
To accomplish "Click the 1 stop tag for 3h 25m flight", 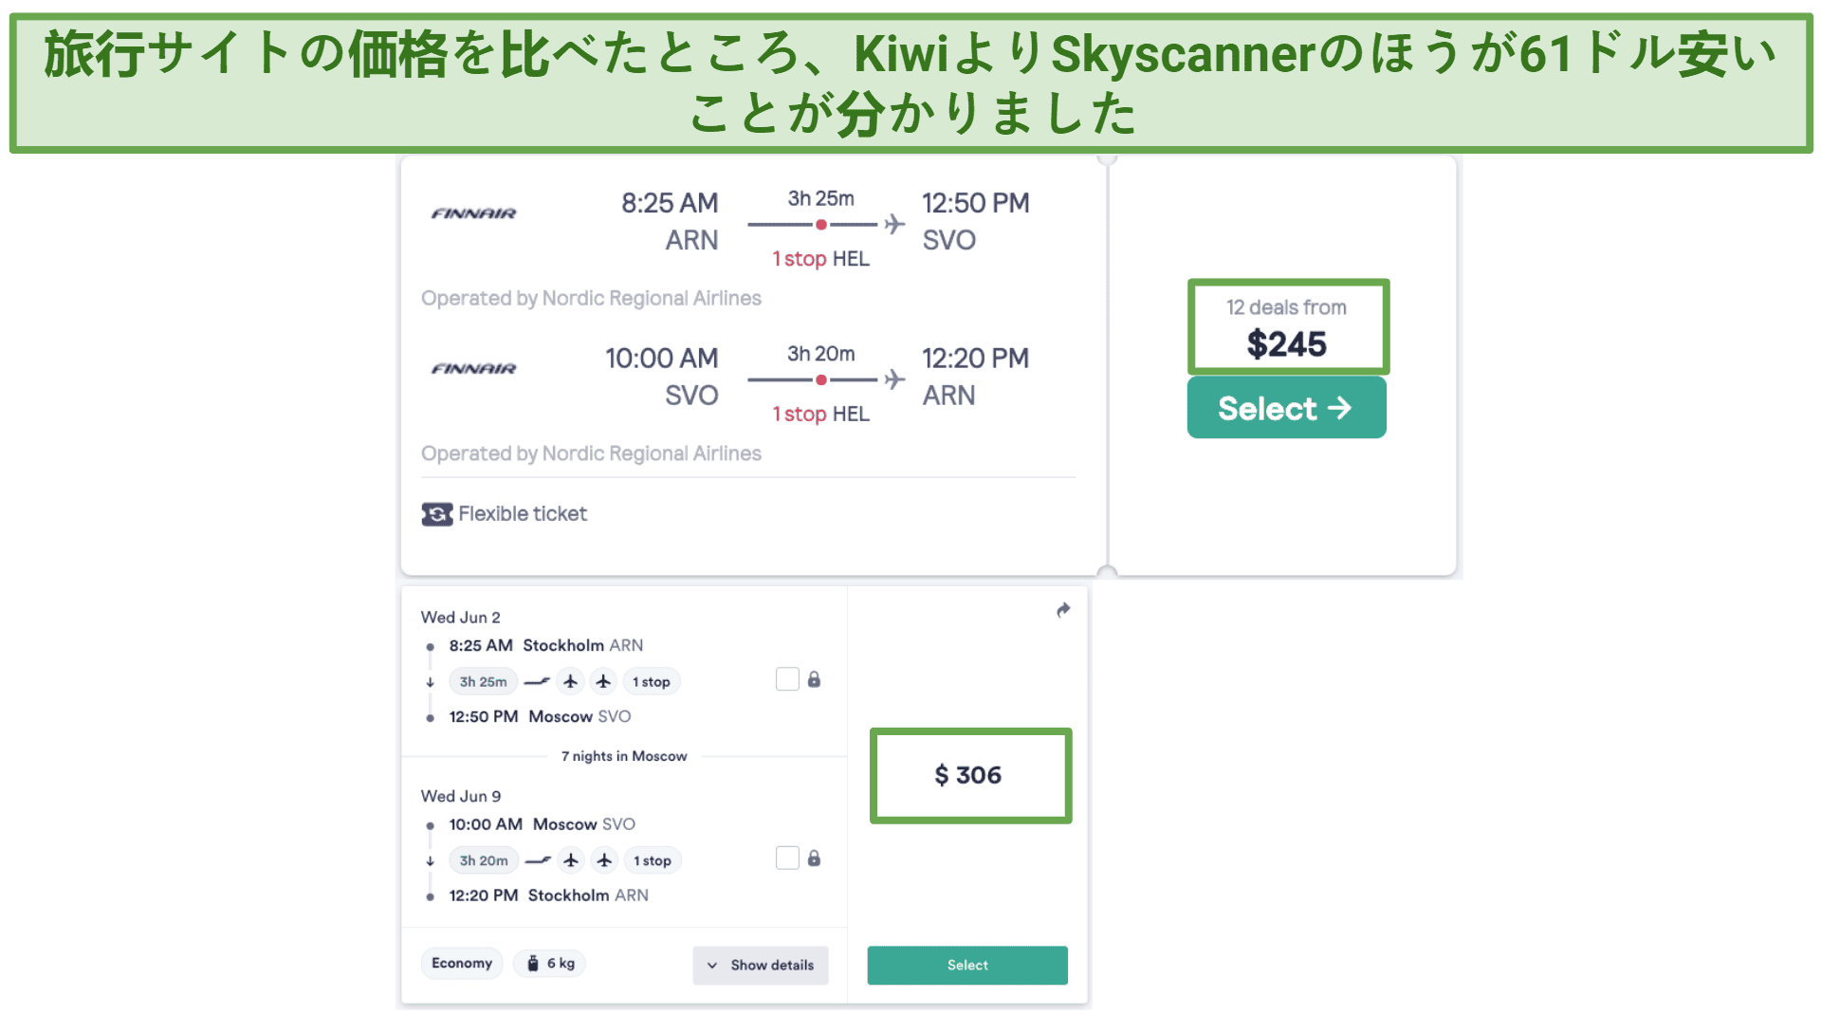I will [652, 682].
